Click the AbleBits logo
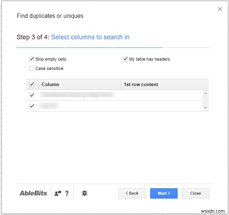Viewport: 229px width, 215px height. (33, 193)
